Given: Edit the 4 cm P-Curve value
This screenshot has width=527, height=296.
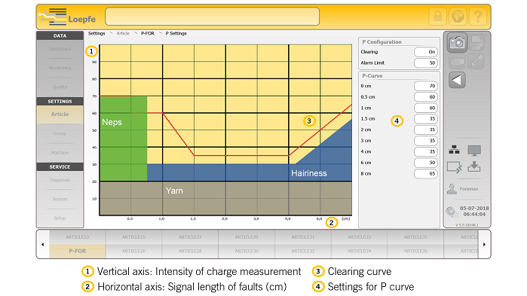Looking at the screenshot, I should coord(426,151).
